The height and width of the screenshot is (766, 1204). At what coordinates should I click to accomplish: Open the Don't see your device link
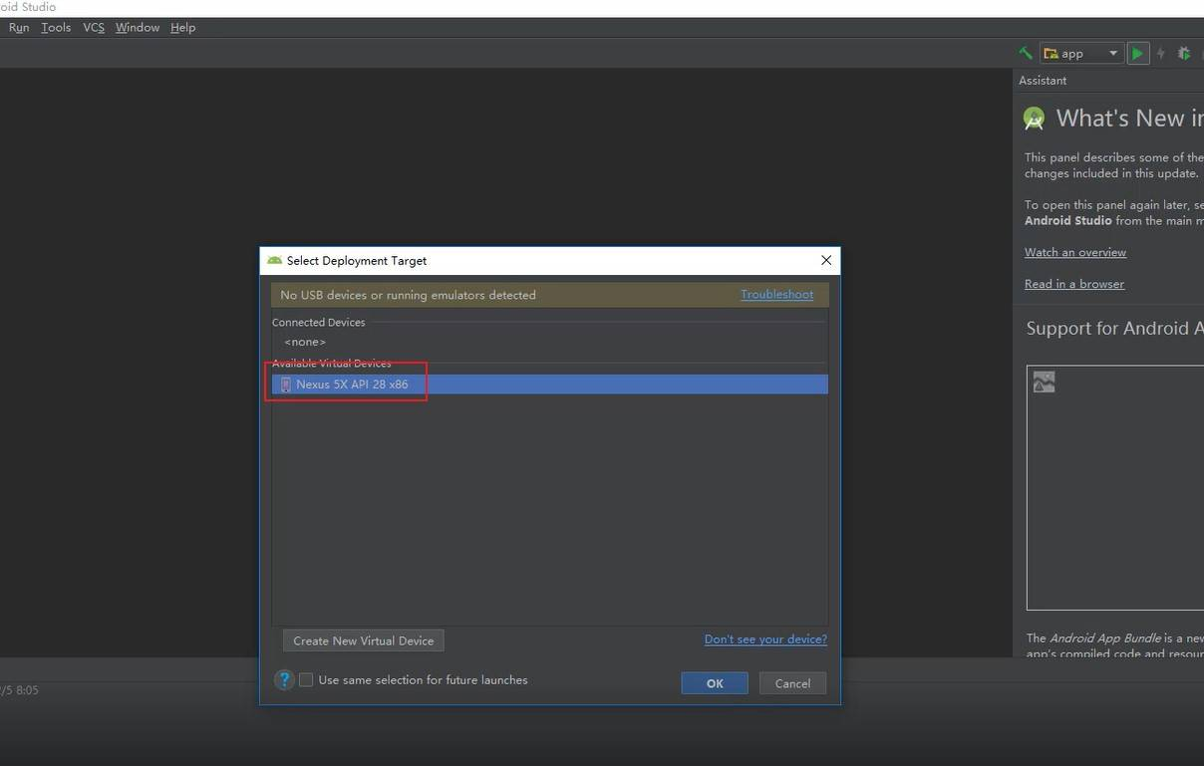(765, 639)
